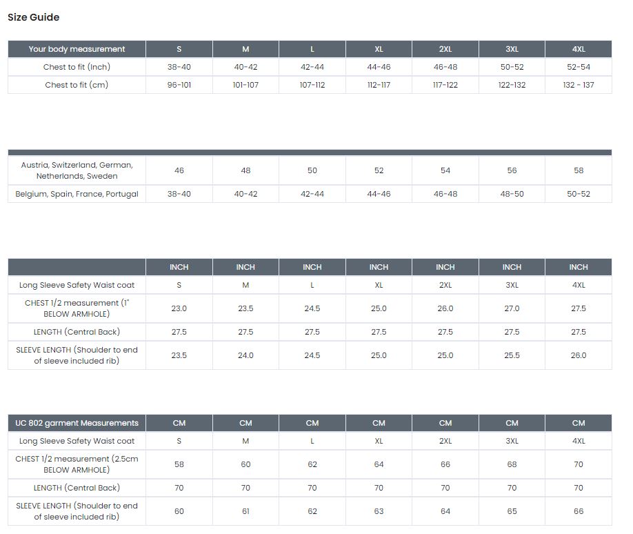Select '38-40' in the Belgium, Spain row
This screenshot has height=534, width=633.
click(179, 194)
